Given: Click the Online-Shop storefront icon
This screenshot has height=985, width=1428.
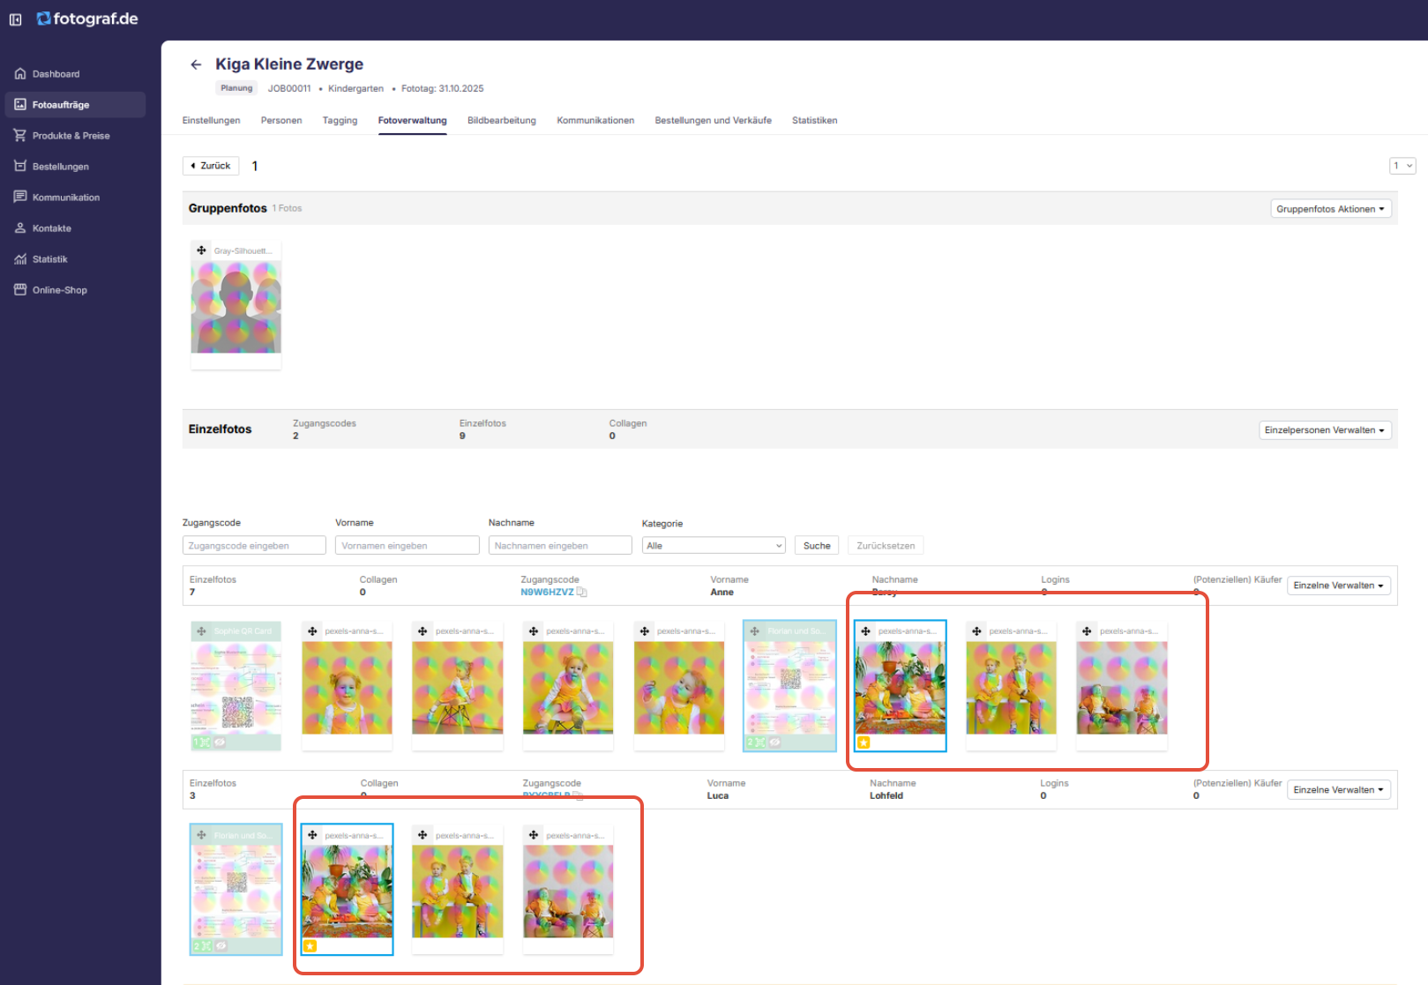Looking at the screenshot, I should (20, 290).
